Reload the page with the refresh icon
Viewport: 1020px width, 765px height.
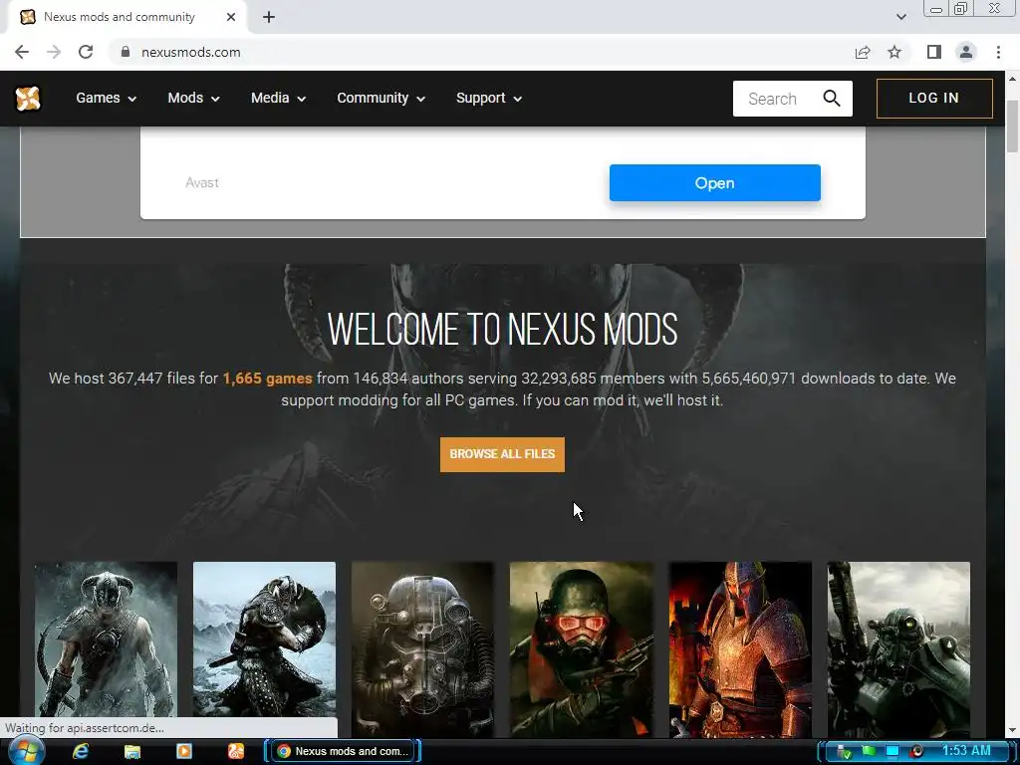pos(86,52)
